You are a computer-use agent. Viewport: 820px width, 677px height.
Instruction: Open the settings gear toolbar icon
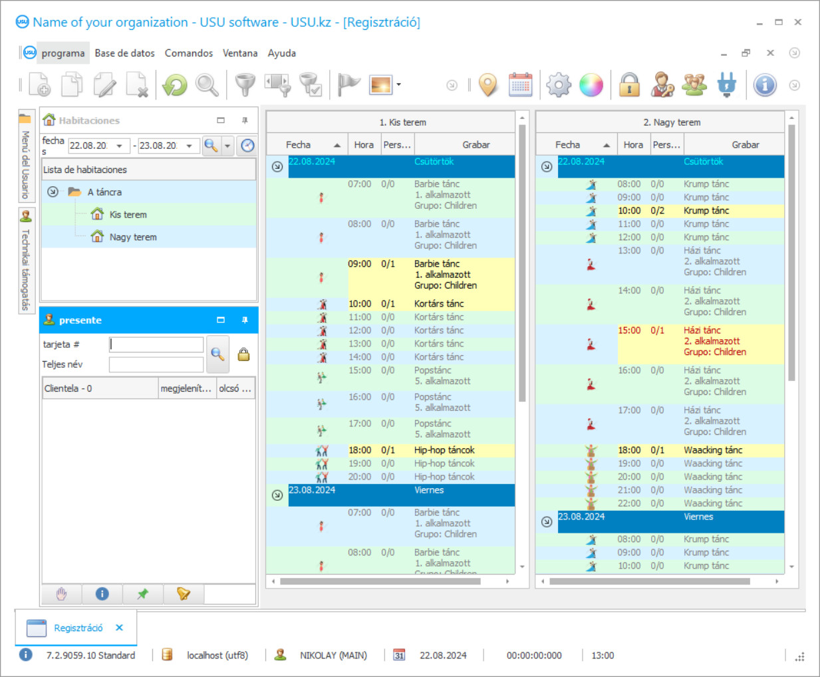(x=559, y=85)
